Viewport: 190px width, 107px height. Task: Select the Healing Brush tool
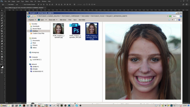(2, 26)
